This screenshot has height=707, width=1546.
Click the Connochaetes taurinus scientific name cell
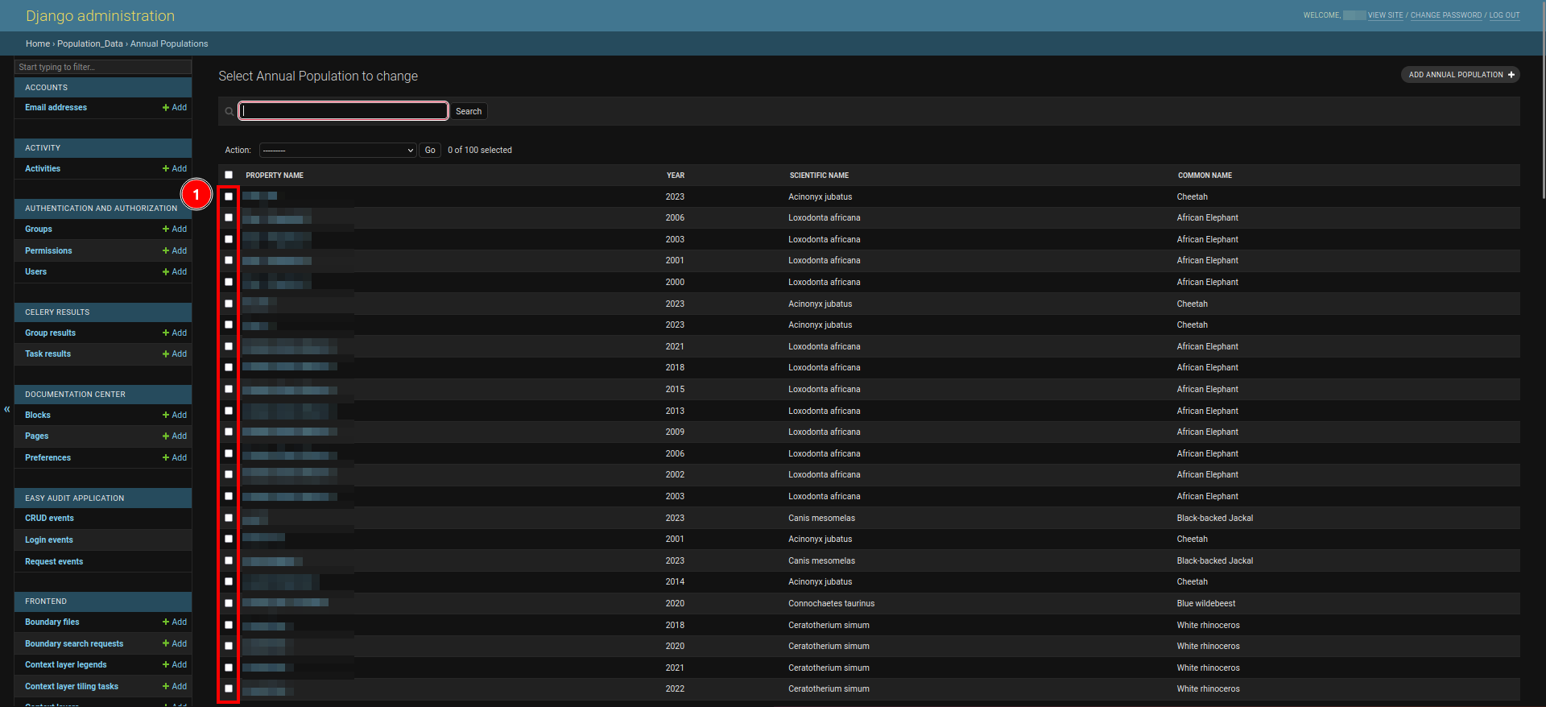831,604
